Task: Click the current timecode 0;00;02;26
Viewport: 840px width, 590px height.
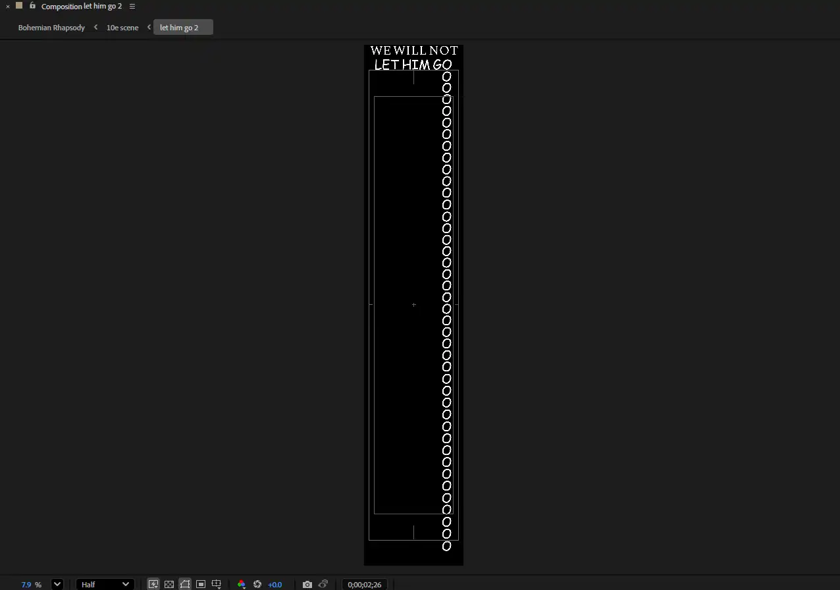Action: pyautogui.click(x=365, y=585)
